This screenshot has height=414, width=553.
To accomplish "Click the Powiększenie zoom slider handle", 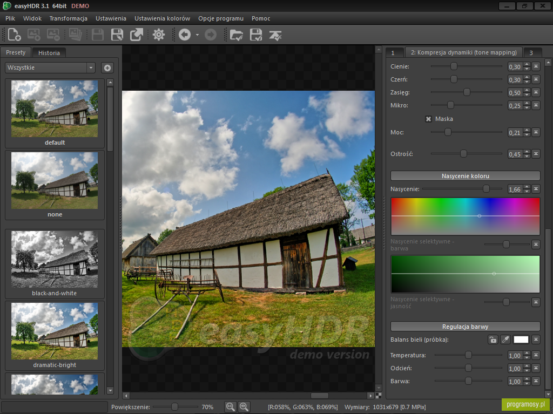I will pos(174,407).
